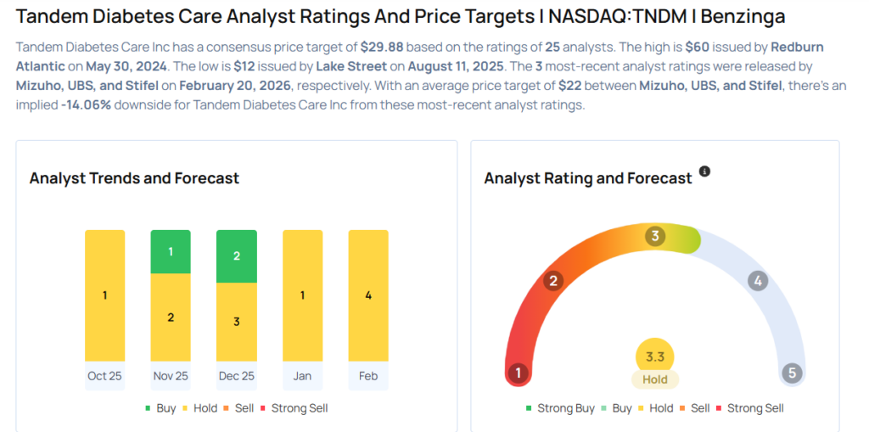This screenshot has width=869, height=432.
Task: Click gauge marker number 2
Action: 554,281
